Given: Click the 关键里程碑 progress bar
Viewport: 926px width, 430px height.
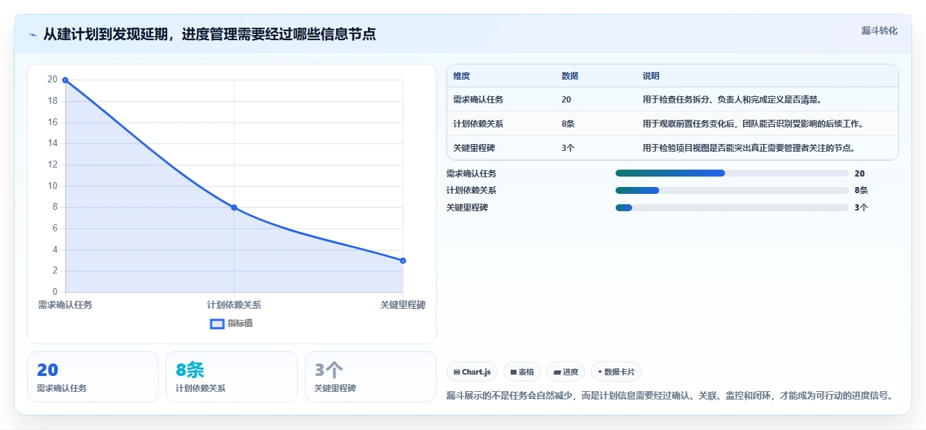Looking at the screenshot, I should point(732,208).
